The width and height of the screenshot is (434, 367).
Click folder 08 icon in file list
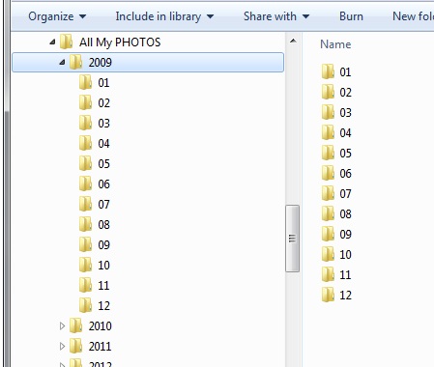pyautogui.click(x=328, y=213)
